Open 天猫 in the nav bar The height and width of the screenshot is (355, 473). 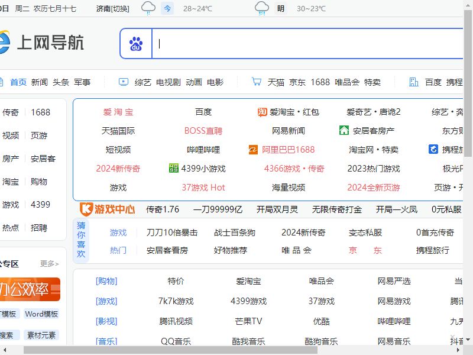click(276, 82)
